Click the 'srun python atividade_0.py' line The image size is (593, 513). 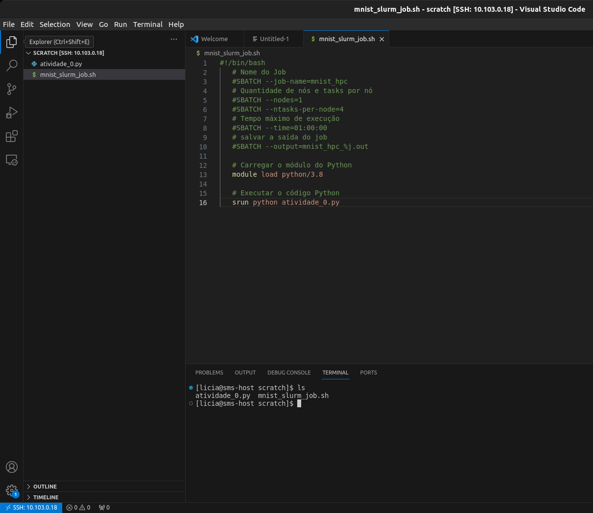(286, 203)
